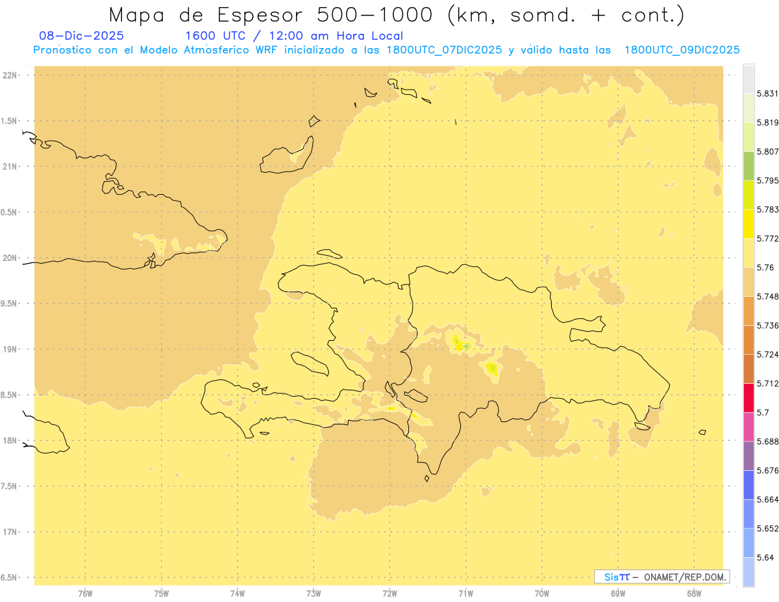Image resolution: width=779 pixels, height=602 pixels.
Task: Click the 5.736 colorbar value
Action: tap(767, 325)
